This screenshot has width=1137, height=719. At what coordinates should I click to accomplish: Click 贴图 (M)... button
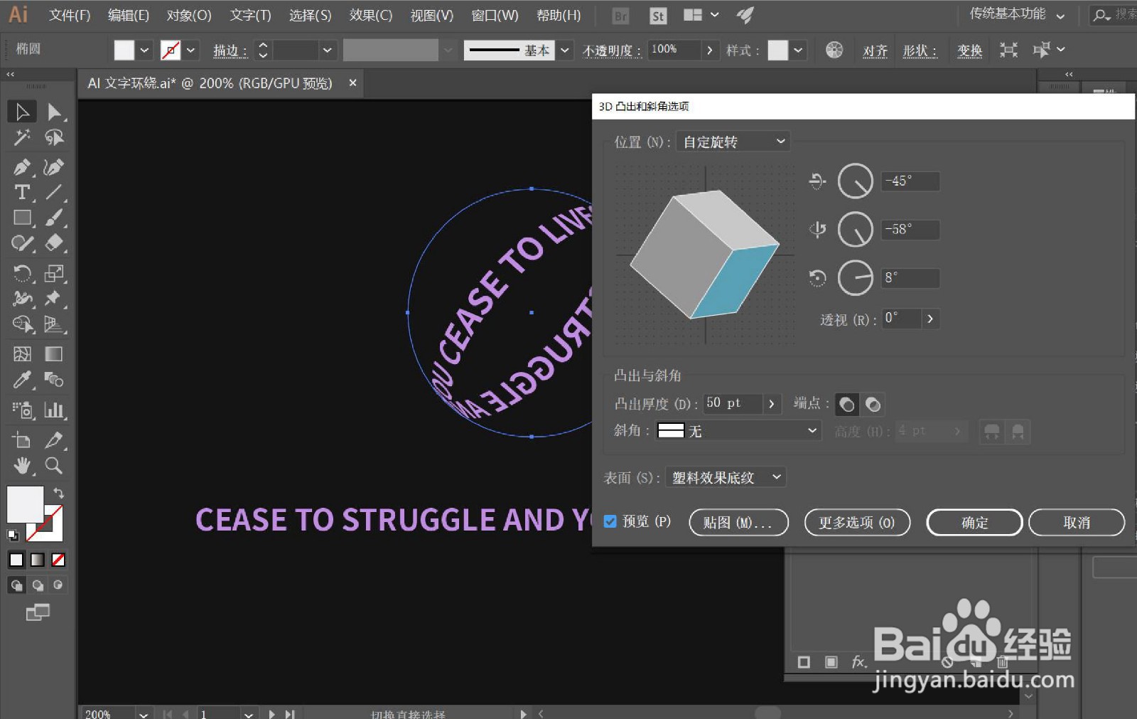click(738, 523)
